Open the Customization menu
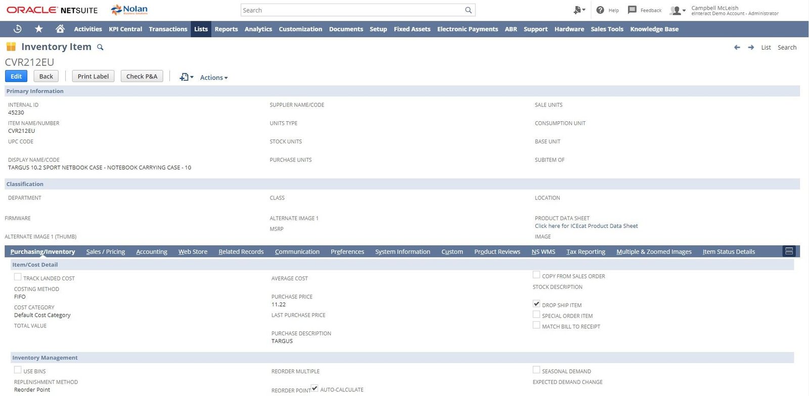Screen dimensions: 809x396 pos(300,29)
